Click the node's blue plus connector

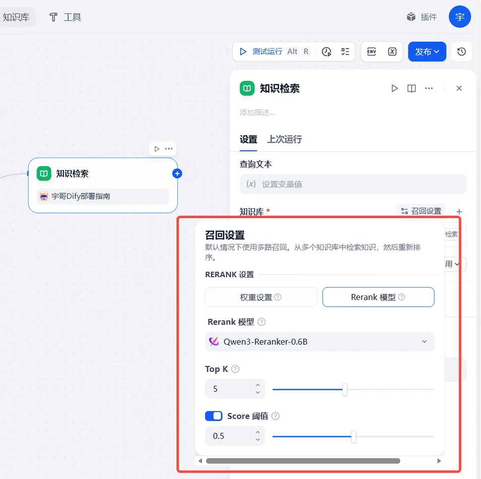pos(177,174)
